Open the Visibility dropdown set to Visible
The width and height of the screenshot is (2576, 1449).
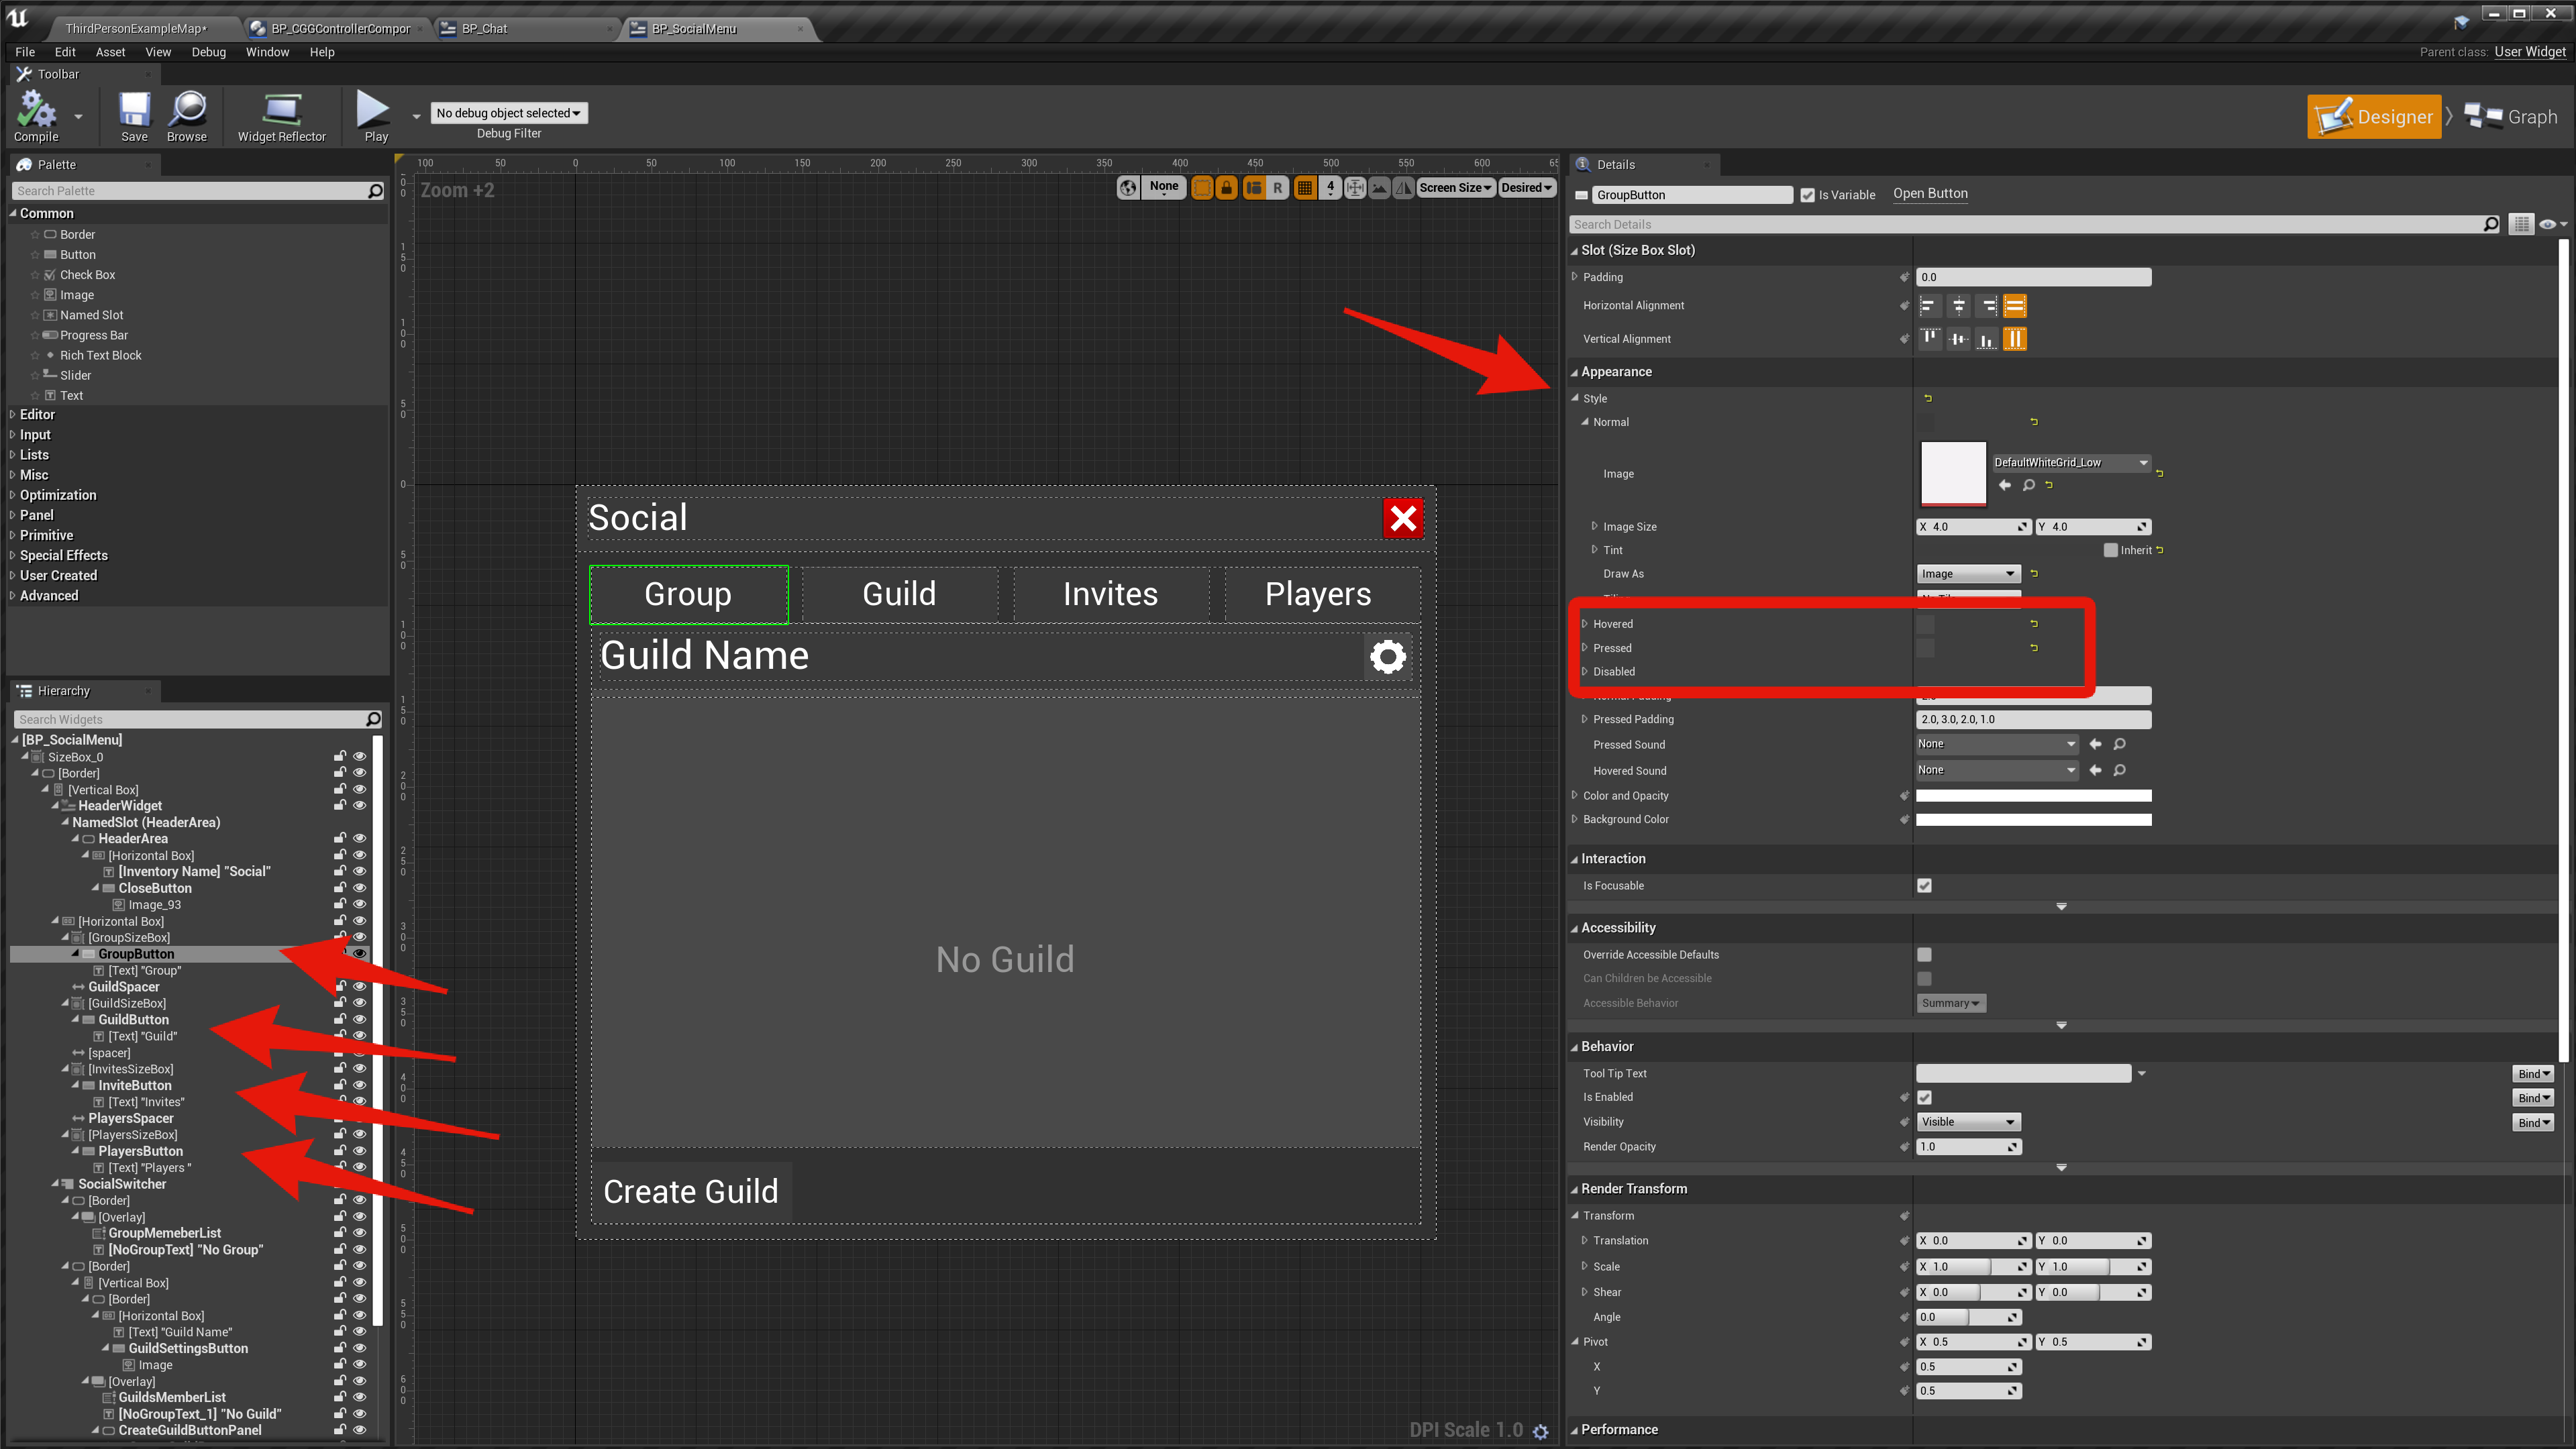(x=1967, y=1122)
